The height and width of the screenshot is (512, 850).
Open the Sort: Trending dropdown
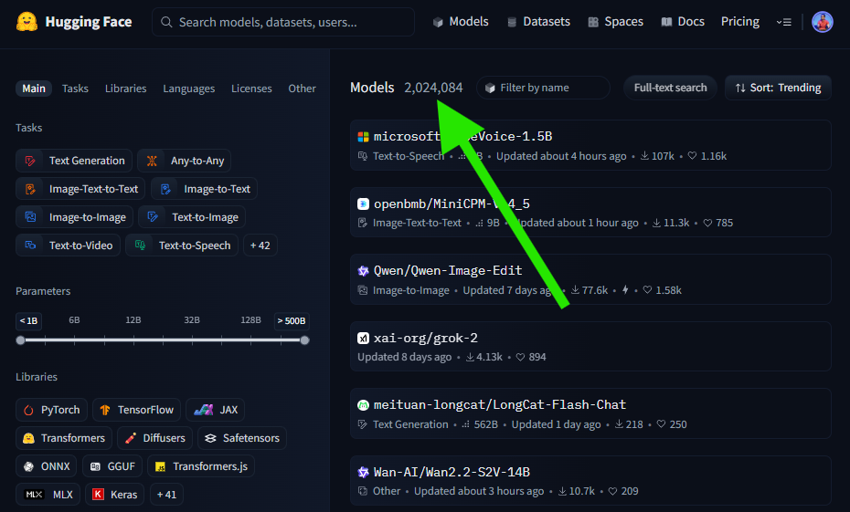tap(778, 88)
